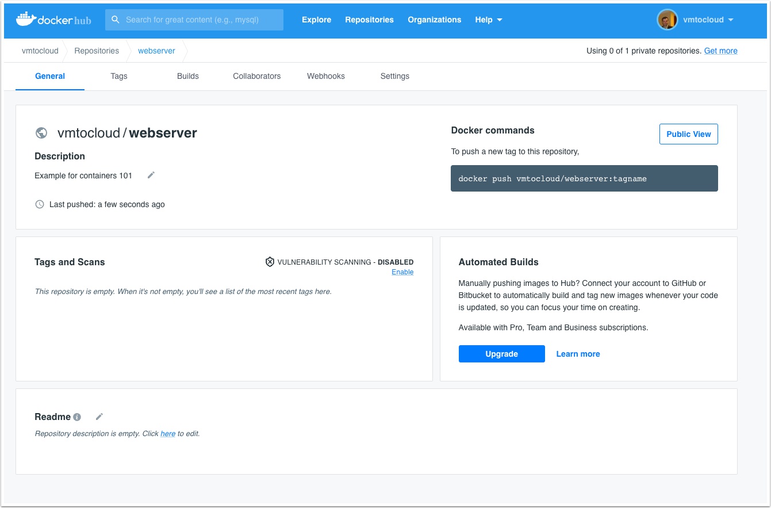771x508 pixels.
Task: Click 'This repository is empty' message
Action: pos(183,292)
